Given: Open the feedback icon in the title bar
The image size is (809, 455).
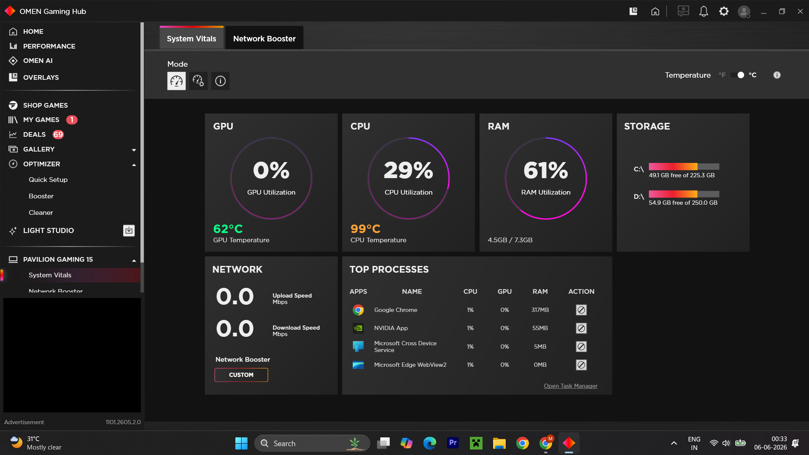Looking at the screenshot, I should (x=683, y=11).
